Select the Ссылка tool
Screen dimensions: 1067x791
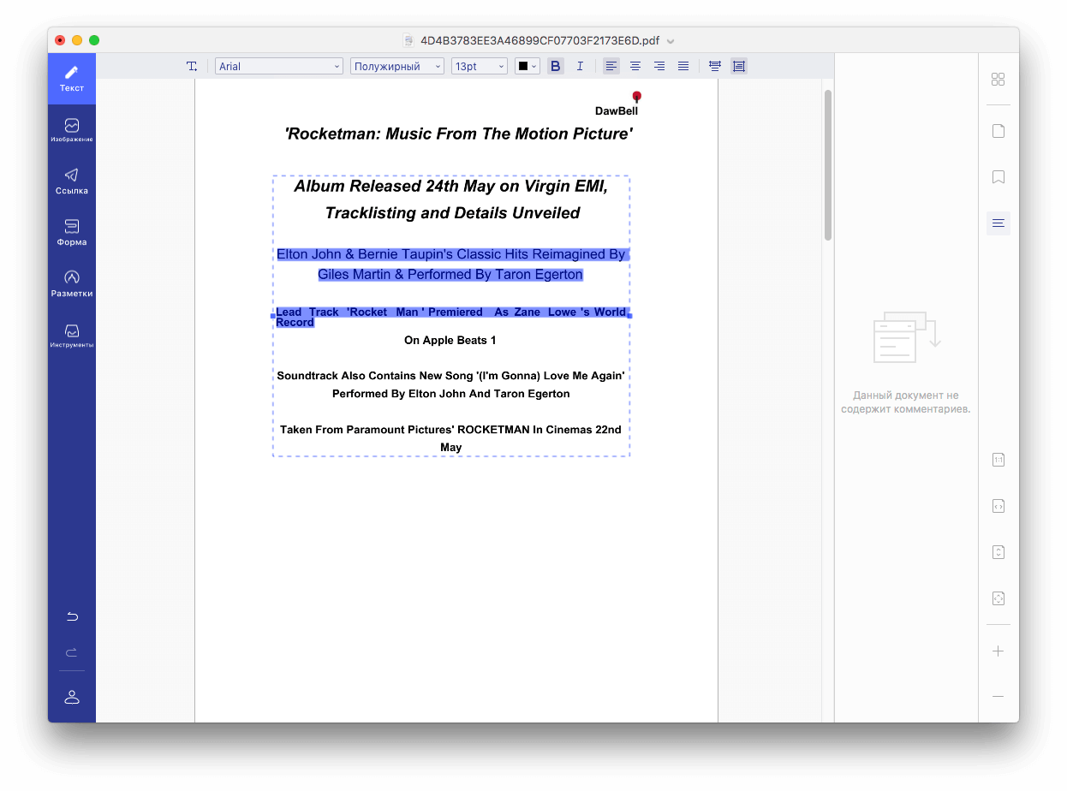72,181
